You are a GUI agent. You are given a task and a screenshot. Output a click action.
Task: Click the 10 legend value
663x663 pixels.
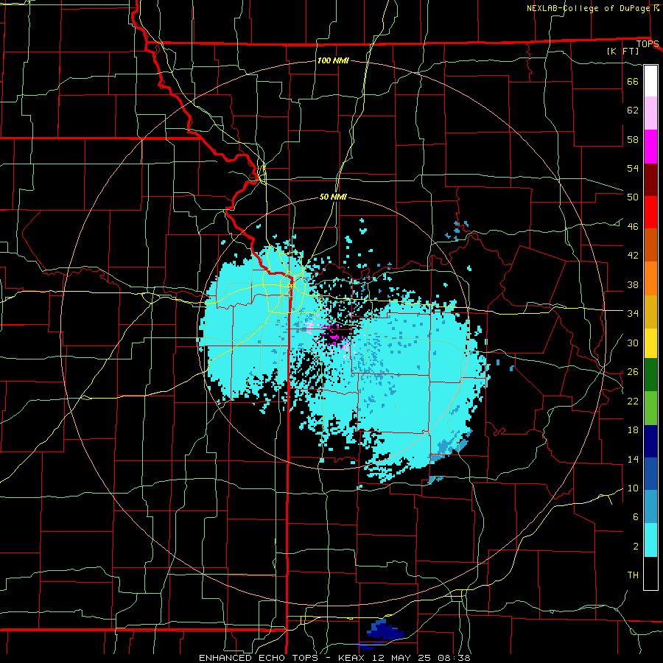tap(633, 488)
